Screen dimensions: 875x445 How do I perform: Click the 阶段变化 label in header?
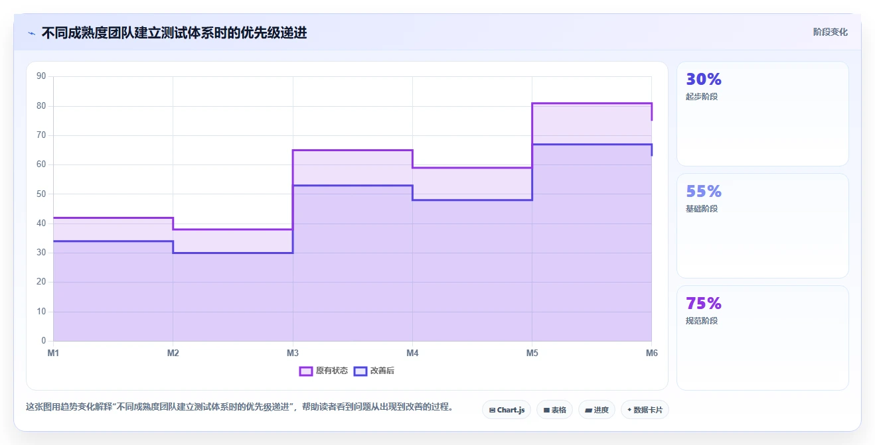[831, 32]
